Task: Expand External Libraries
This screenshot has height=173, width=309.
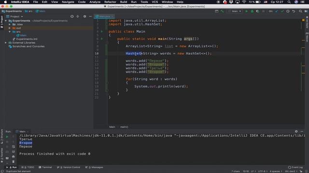Action: point(6,43)
